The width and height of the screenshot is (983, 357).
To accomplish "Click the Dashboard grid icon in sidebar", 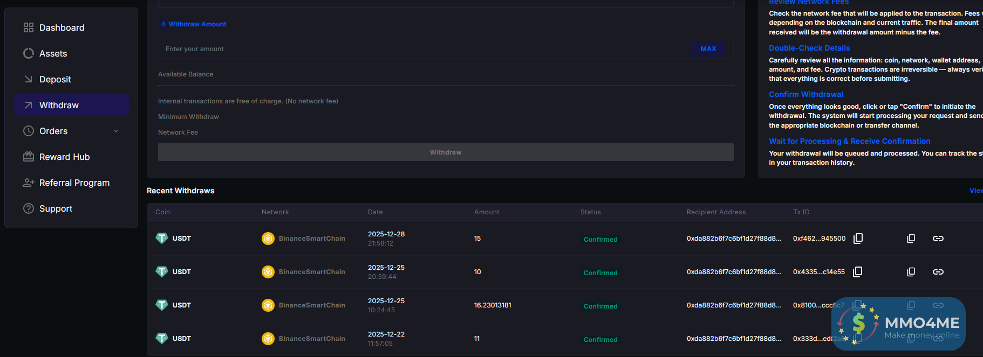I will point(29,27).
